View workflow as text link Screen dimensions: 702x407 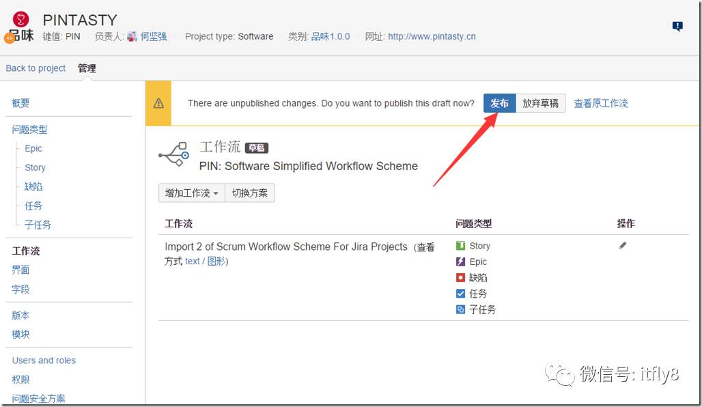coord(193,262)
